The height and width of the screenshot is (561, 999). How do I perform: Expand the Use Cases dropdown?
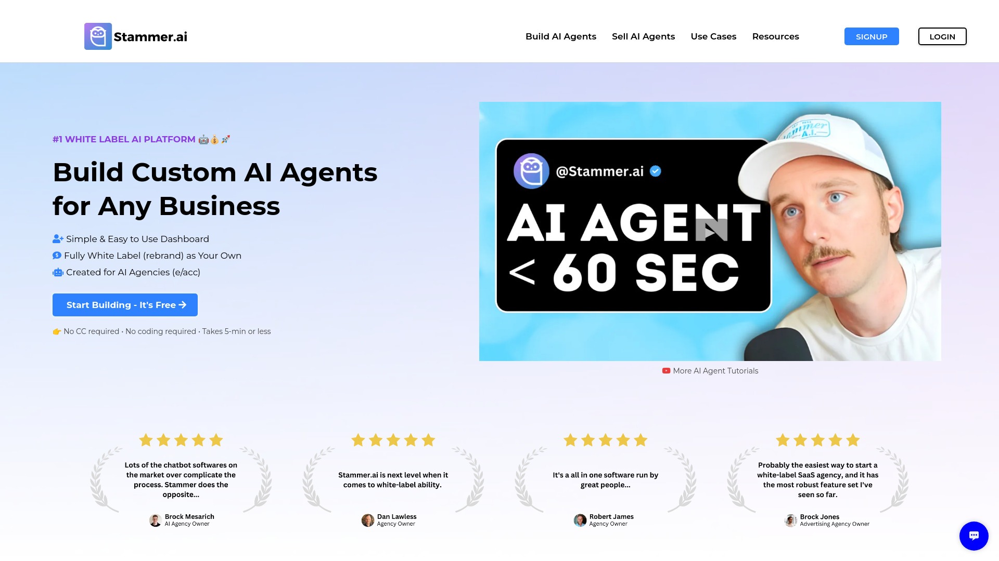tap(713, 36)
